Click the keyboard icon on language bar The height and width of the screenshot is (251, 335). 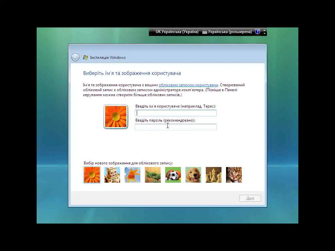coord(204,32)
